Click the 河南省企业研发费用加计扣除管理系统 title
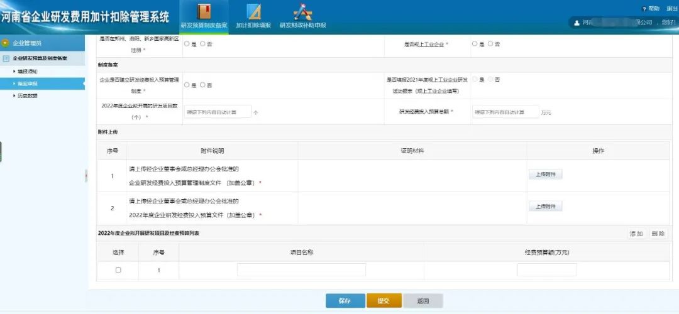The image size is (679, 314). [85, 17]
